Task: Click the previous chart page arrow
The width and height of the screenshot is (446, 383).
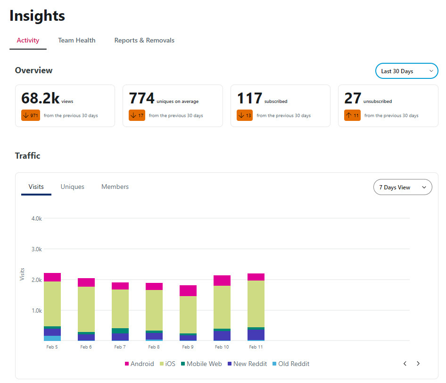Action: coord(405,364)
